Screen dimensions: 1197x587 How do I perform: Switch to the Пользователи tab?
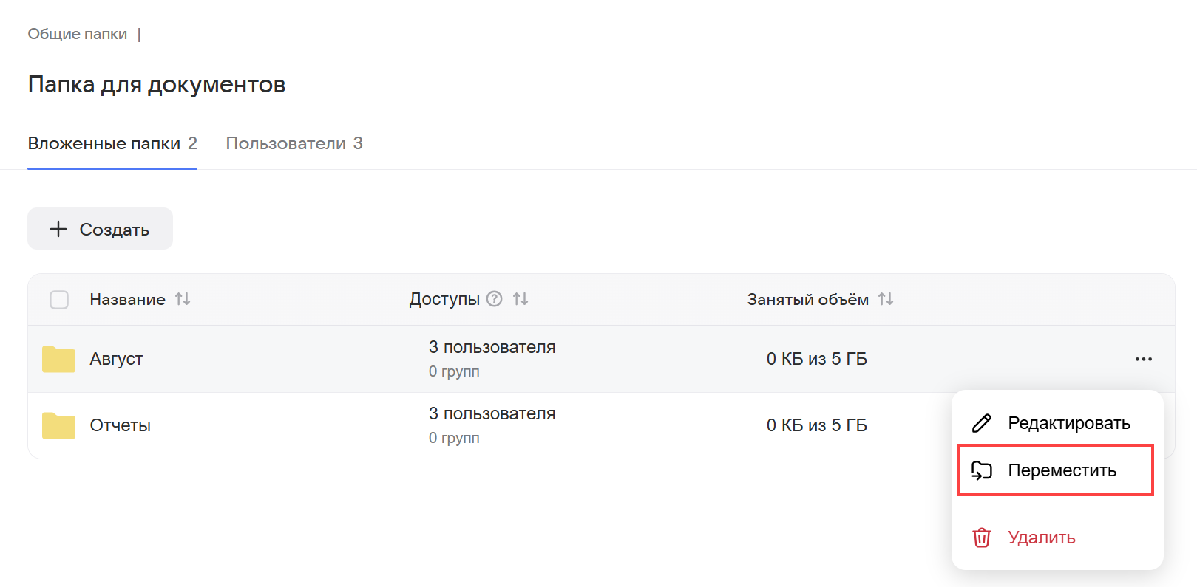point(294,143)
